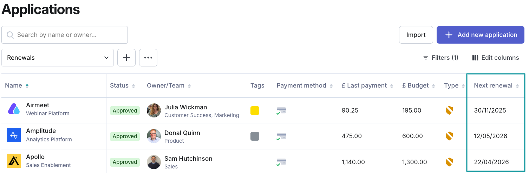Click the shield type icon for Amplitude

pyautogui.click(x=449, y=136)
